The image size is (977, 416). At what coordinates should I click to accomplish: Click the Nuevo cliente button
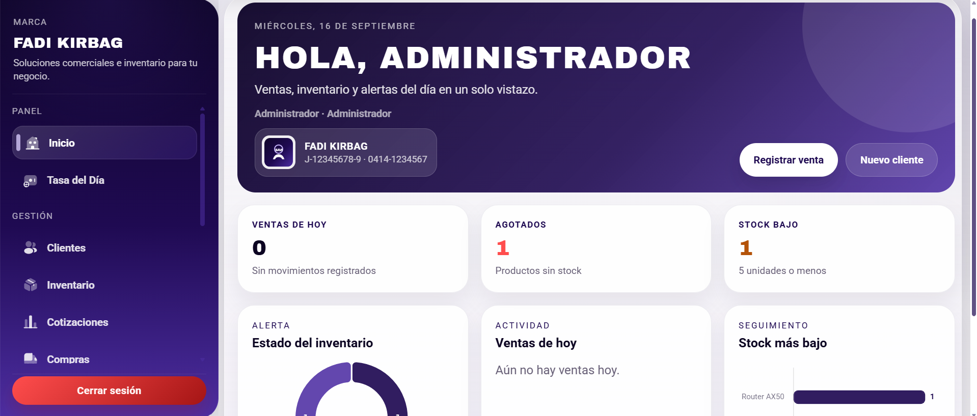click(891, 160)
